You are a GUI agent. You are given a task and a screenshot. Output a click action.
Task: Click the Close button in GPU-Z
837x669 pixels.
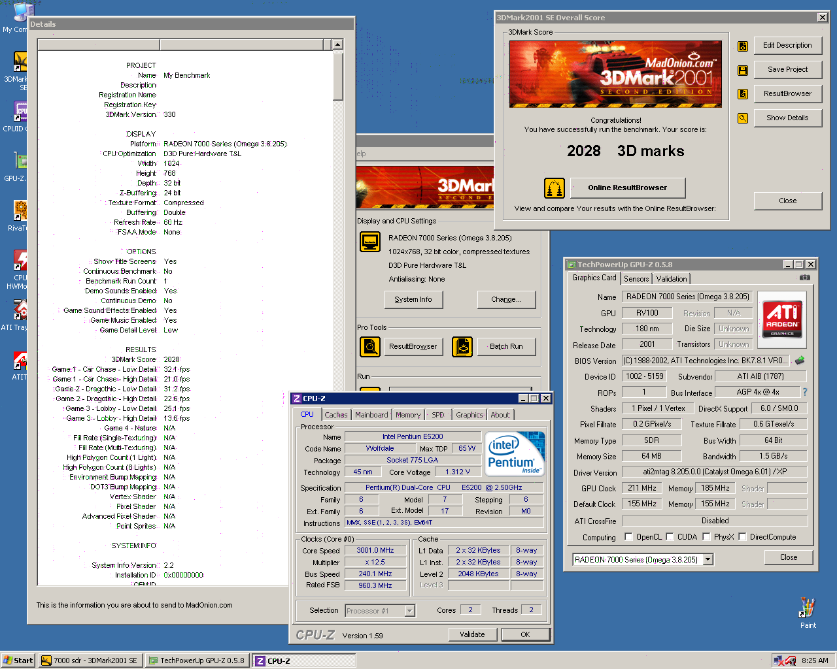pos(789,558)
